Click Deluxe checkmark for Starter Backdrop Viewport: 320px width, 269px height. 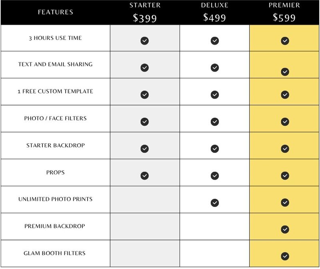pos(215,148)
